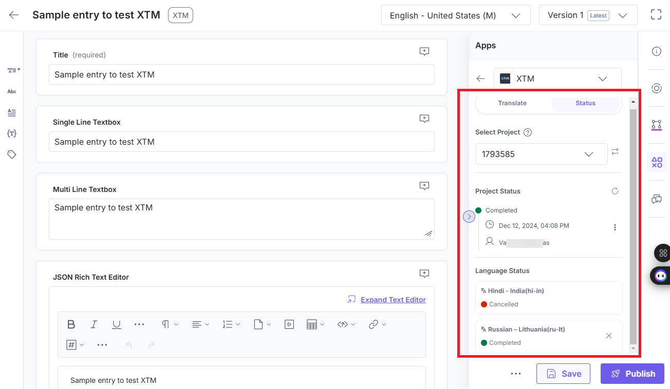Click scrollbar down arrow in XTM panel
Image resolution: width=670 pixels, height=389 pixels.
click(633, 349)
